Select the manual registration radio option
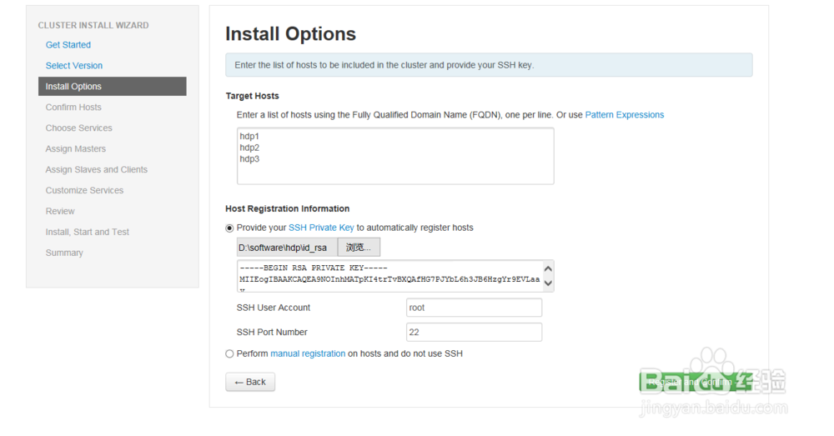 coord(230,354)
